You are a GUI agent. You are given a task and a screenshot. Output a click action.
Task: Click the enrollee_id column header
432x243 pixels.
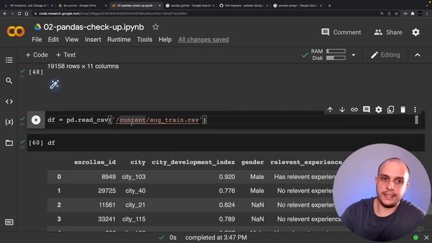point(94,162)
